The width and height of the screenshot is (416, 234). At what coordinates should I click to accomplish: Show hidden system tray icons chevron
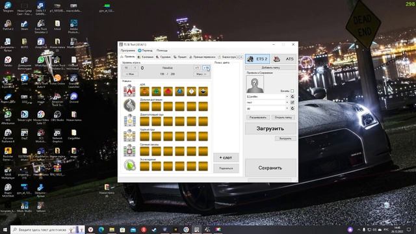coord(359,229)
